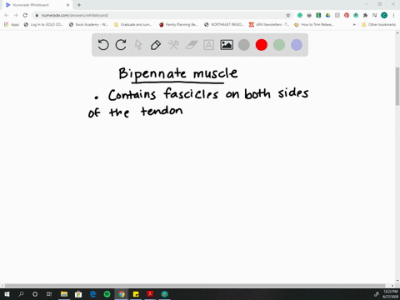Close the Numerade Whiteboard tab
This screenshot has width=400, height=300.
67,5
